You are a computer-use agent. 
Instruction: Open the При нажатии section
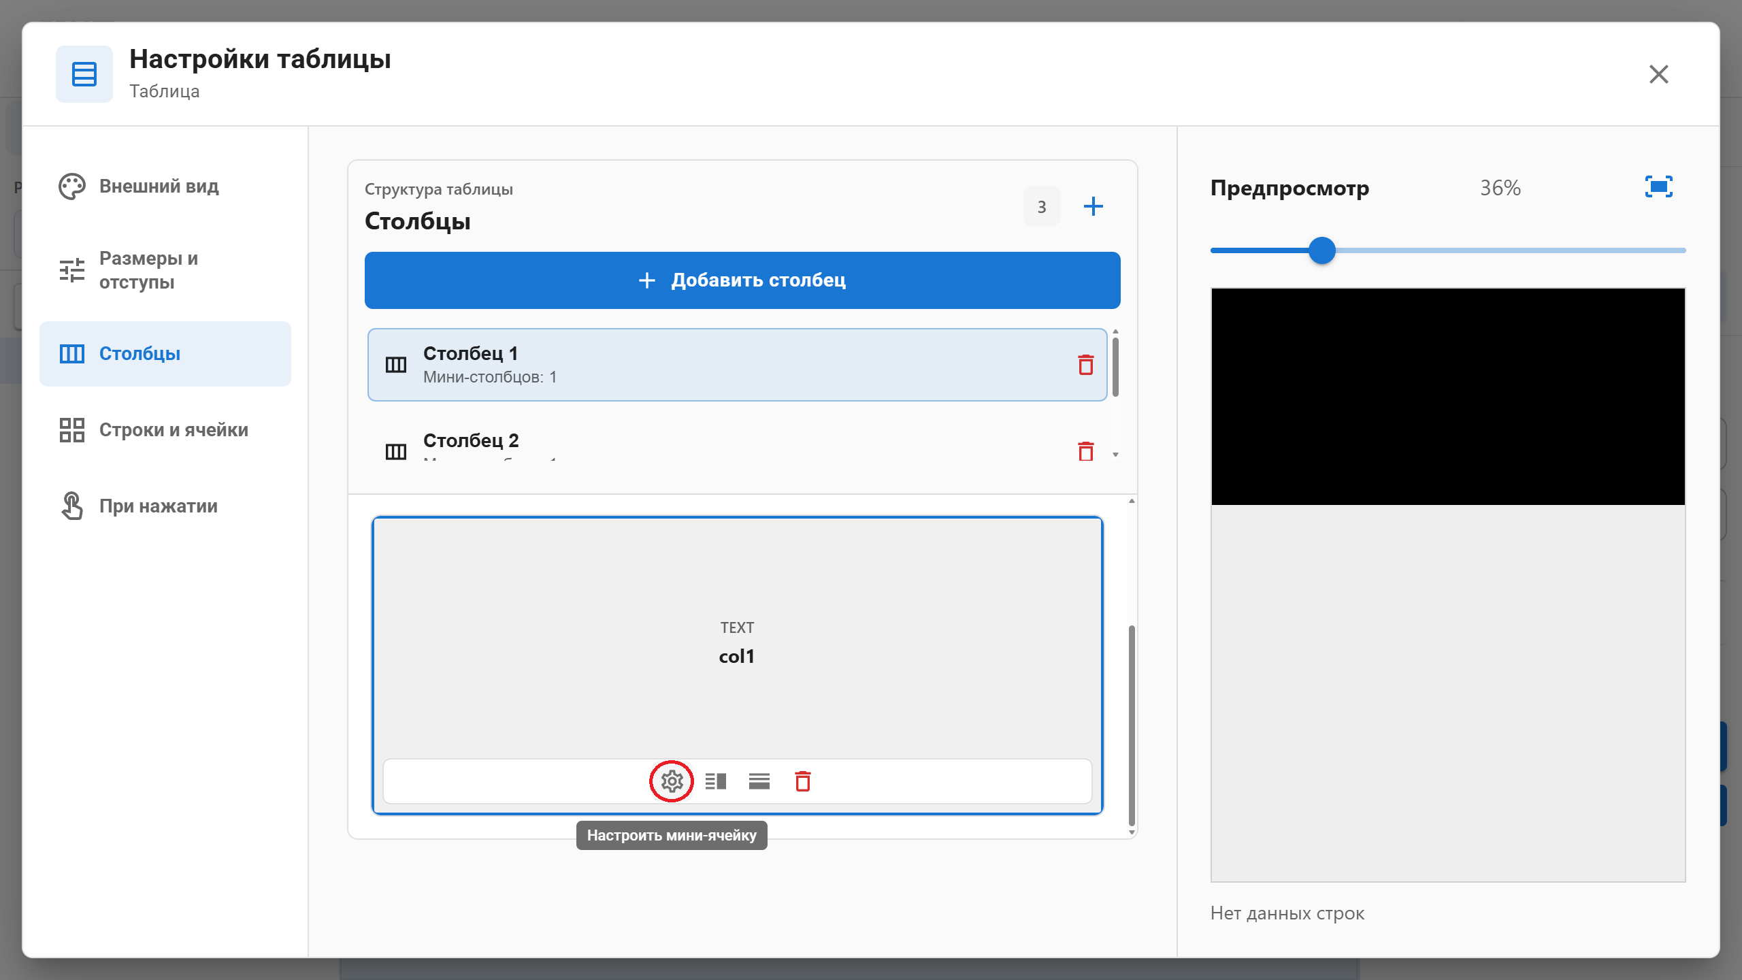[x=165, y=506]
